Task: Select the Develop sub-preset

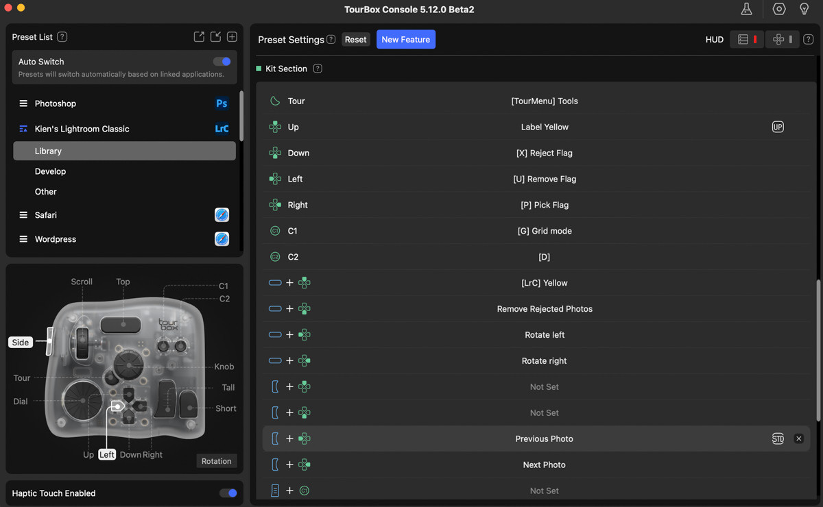Action: click(x=51, y=171)
